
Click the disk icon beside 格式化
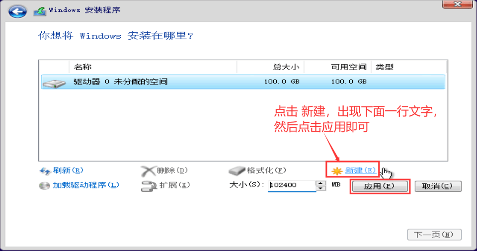pyautogui.click(x=237, y=171)
